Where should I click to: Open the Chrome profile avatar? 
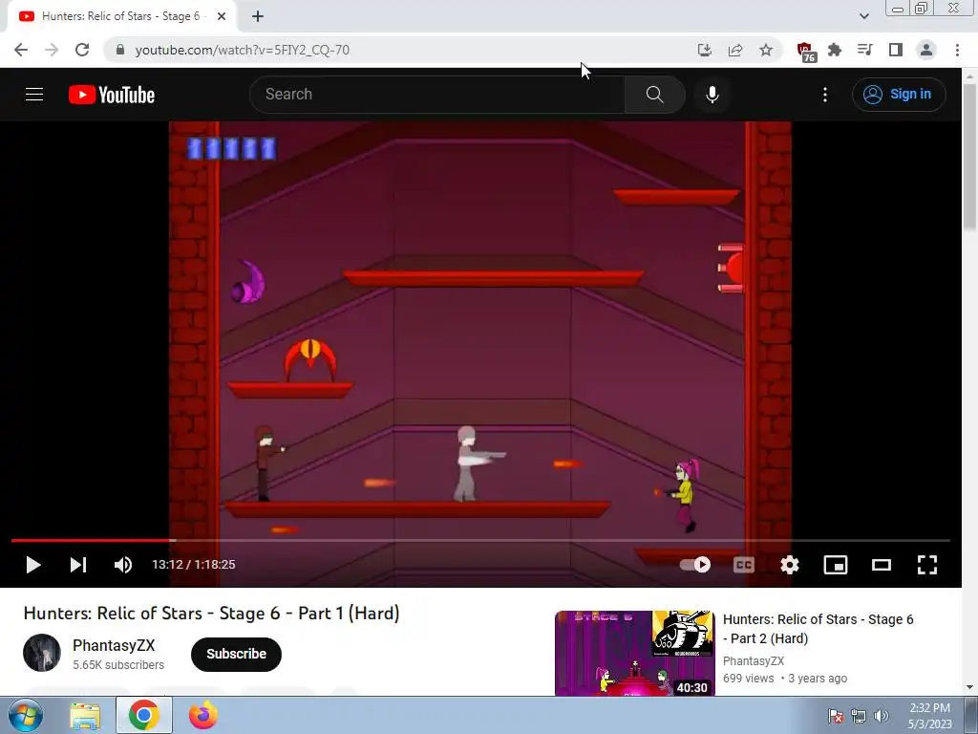coord(926,50)
